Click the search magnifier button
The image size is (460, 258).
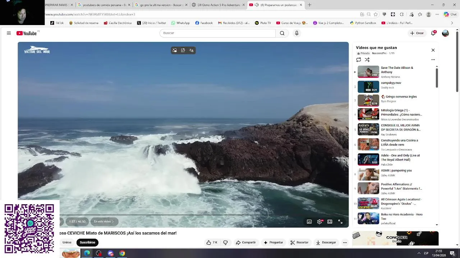[x=282, y=33]
